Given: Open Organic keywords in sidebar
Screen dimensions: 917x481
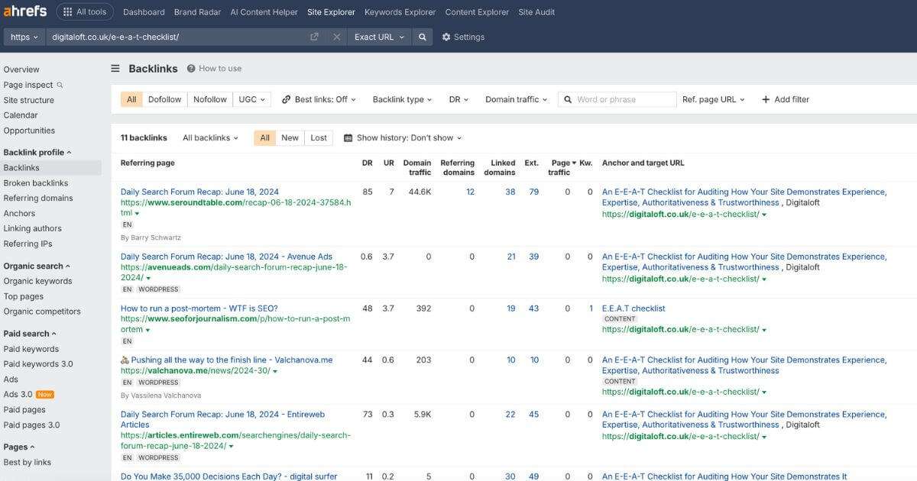Looking at the screenshot, I should (x=37, y=281).
